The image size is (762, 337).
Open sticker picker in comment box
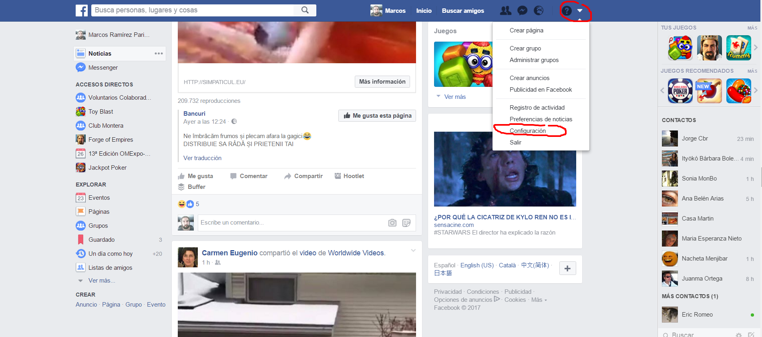coord(406,223)
